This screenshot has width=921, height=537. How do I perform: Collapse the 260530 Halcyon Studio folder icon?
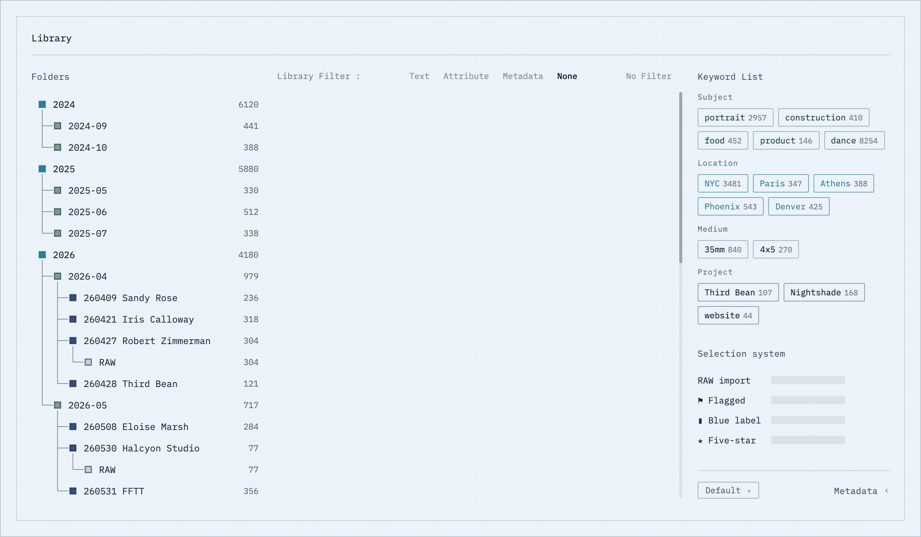pos(73,448)
